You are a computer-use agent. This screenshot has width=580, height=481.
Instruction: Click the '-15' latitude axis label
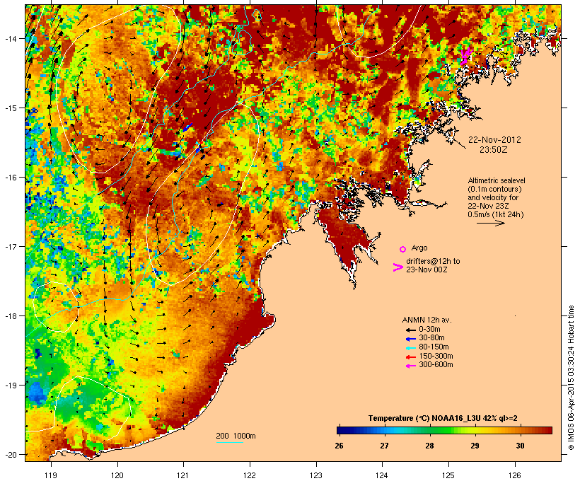click(10, 108)
